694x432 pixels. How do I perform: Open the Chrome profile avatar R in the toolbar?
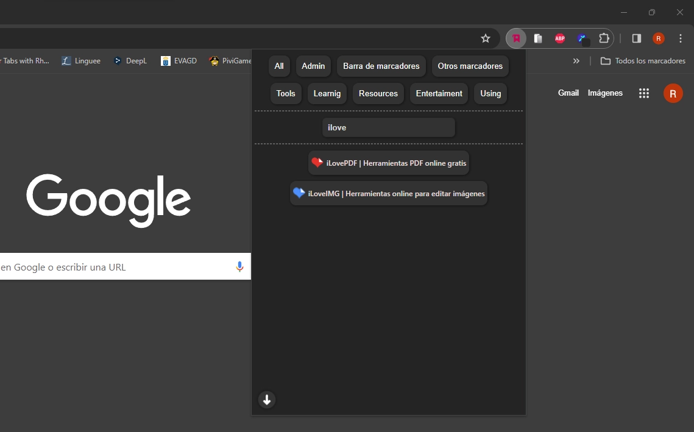pos(659,38)
